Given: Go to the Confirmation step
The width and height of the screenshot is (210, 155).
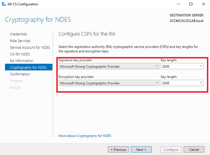Looking at the screenshot, I should [x=20, y=74].
